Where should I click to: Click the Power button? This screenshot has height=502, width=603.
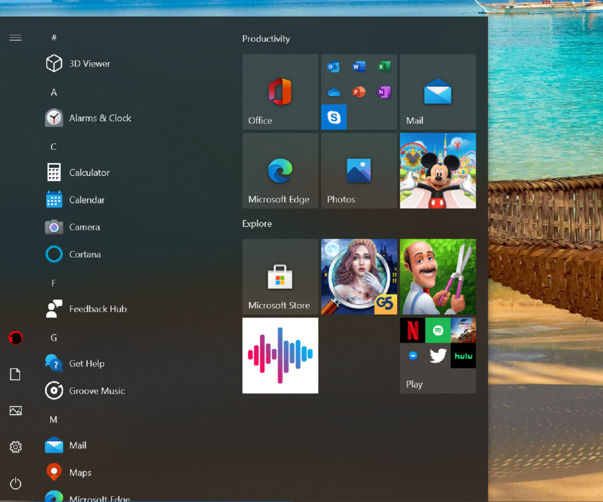click(x=15, y=483)
